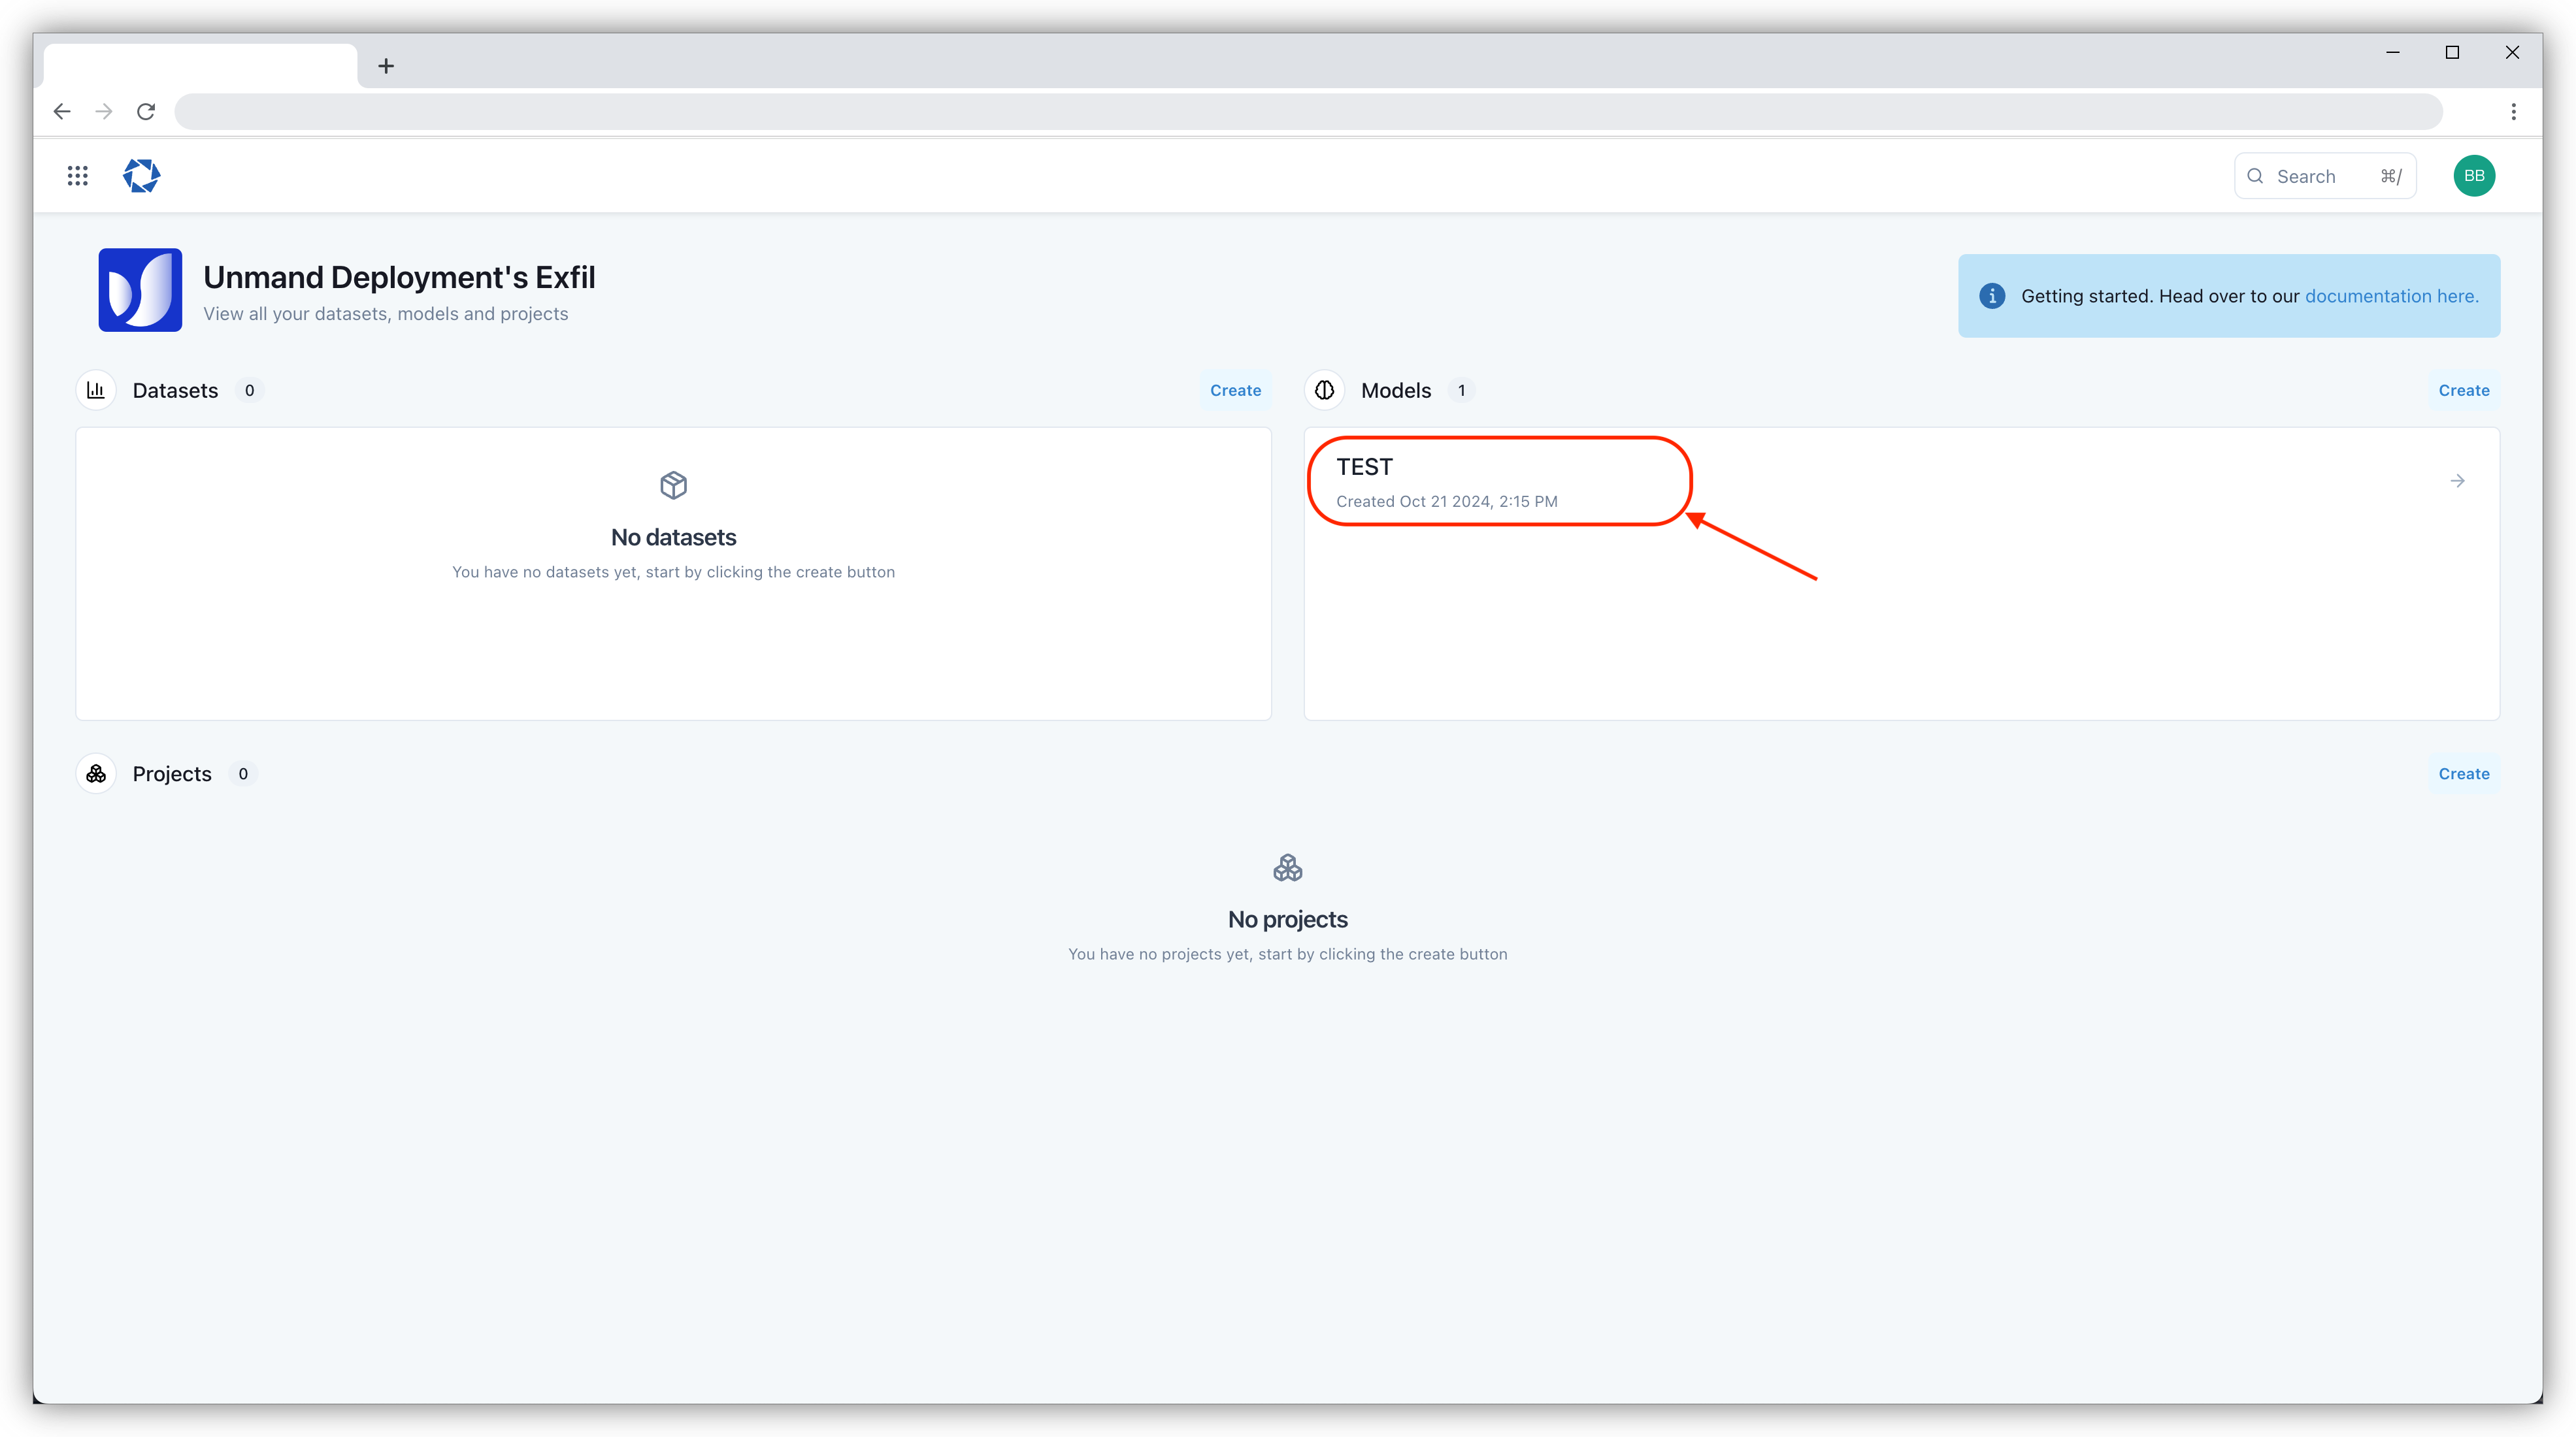Click the Datasets bar chart icon
Image resolution: width=2576 pixels, height=1437 pixels.
click(x=95, y=389)
